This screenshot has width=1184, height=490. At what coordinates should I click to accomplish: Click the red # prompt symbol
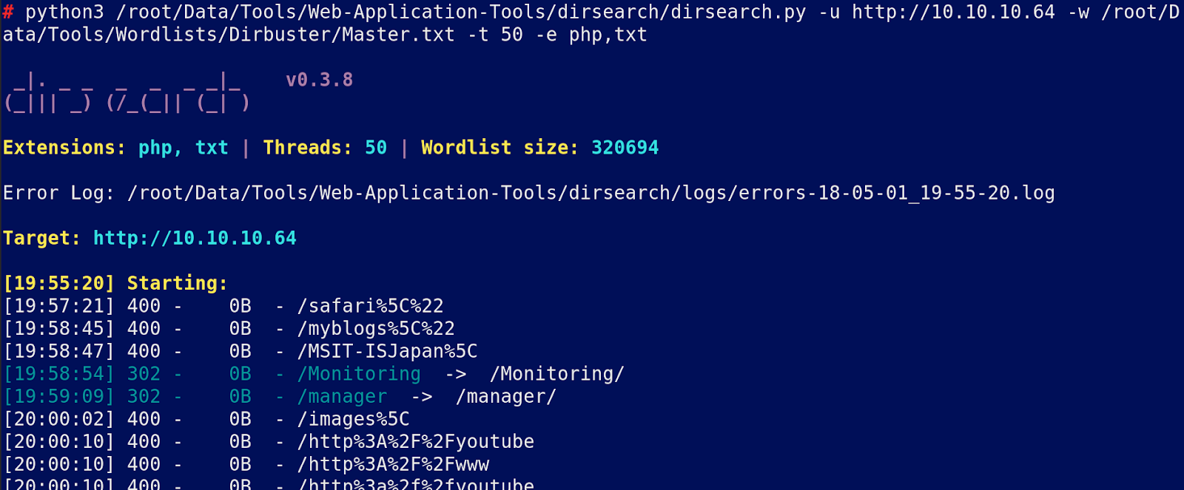(x=8, y=12)
